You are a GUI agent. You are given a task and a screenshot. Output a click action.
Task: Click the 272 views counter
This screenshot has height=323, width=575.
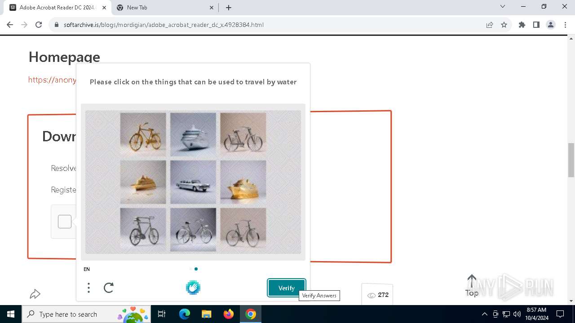click(x=378, y=295)
